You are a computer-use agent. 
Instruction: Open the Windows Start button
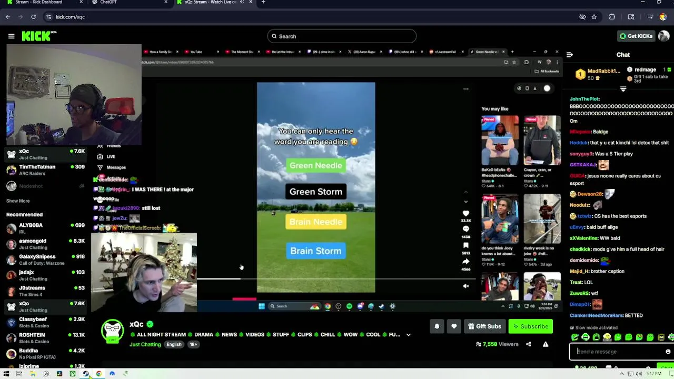coord(6,374)
